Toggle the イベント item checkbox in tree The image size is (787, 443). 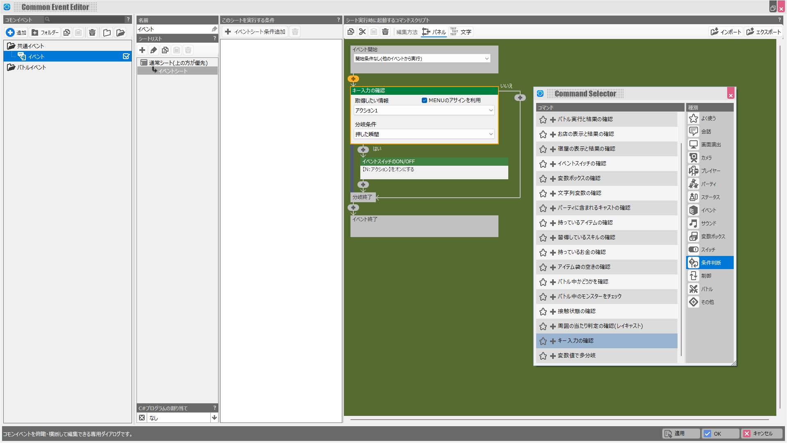(126, 56)
